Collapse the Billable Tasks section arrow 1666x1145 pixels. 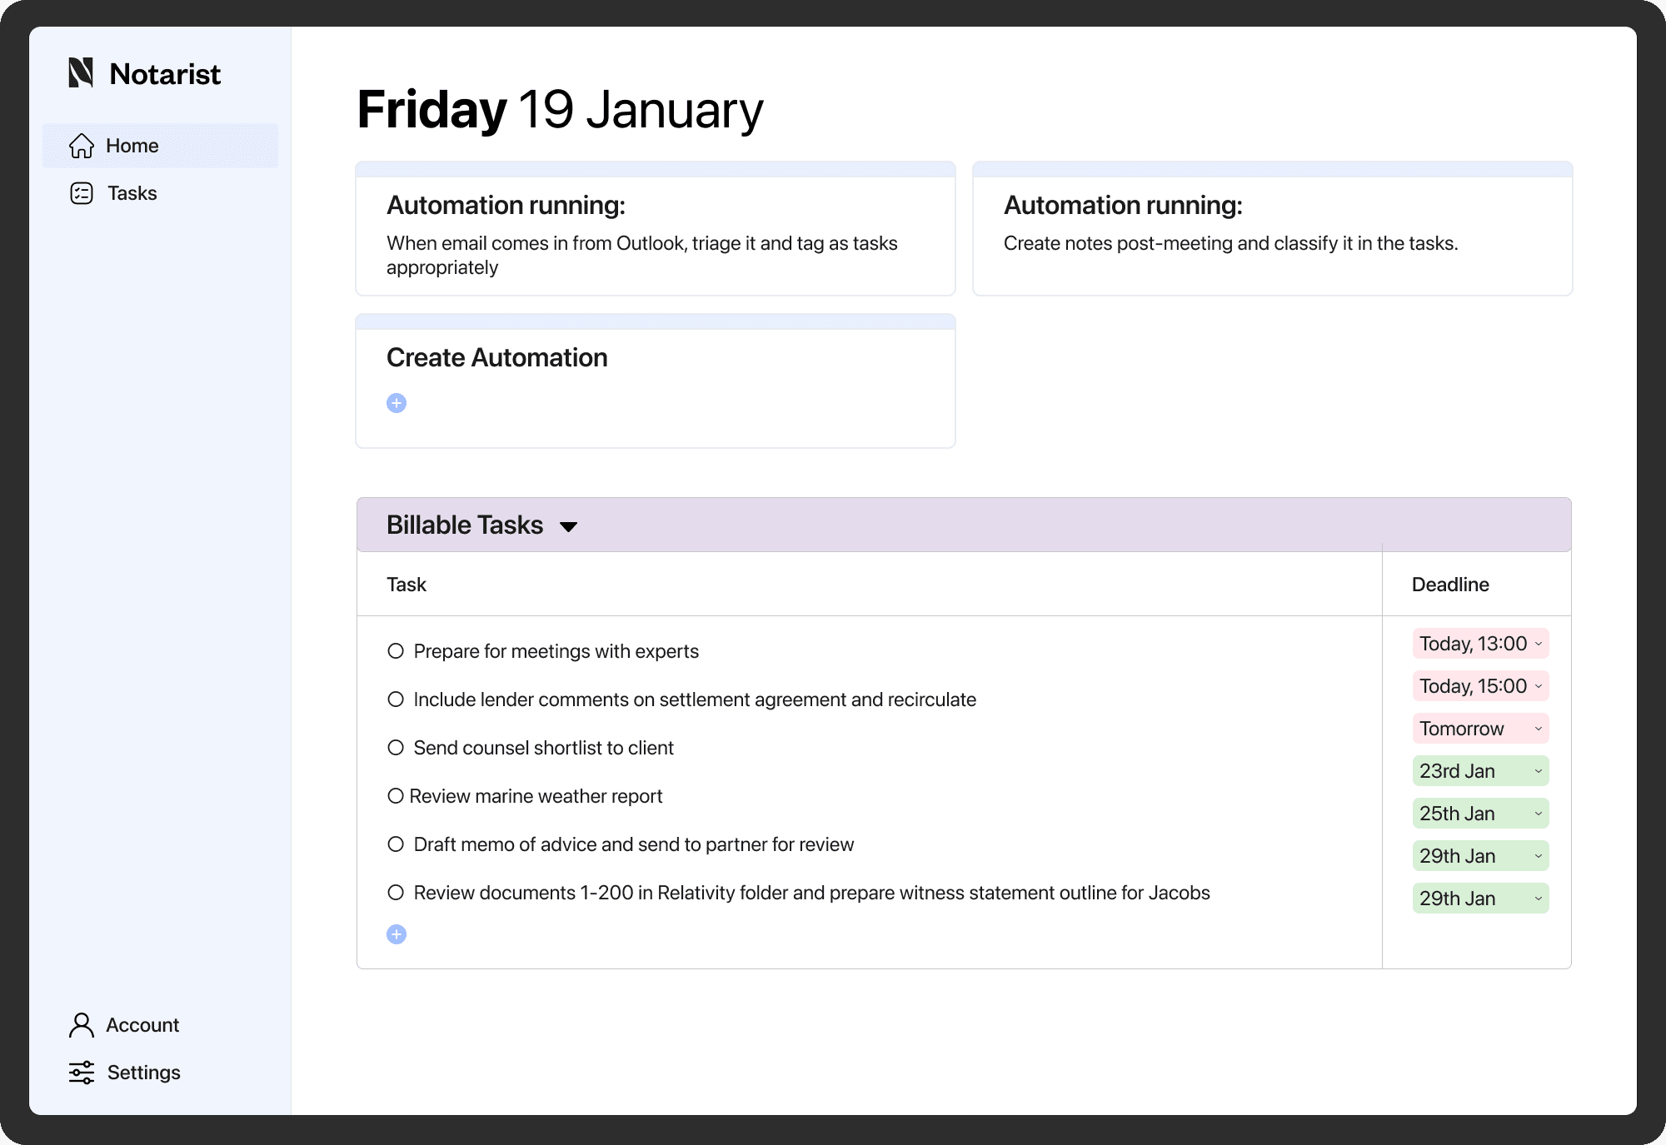point(569,526)
